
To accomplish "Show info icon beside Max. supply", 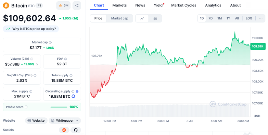I will [31, 92].
